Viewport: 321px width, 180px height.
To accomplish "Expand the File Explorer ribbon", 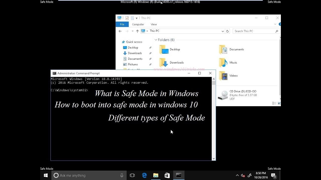I will pos(275,24).
